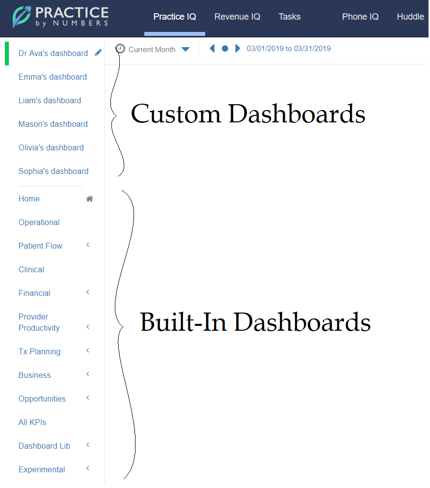
Task: Open Dr Ava's dashboard
Action: (53, 53)
